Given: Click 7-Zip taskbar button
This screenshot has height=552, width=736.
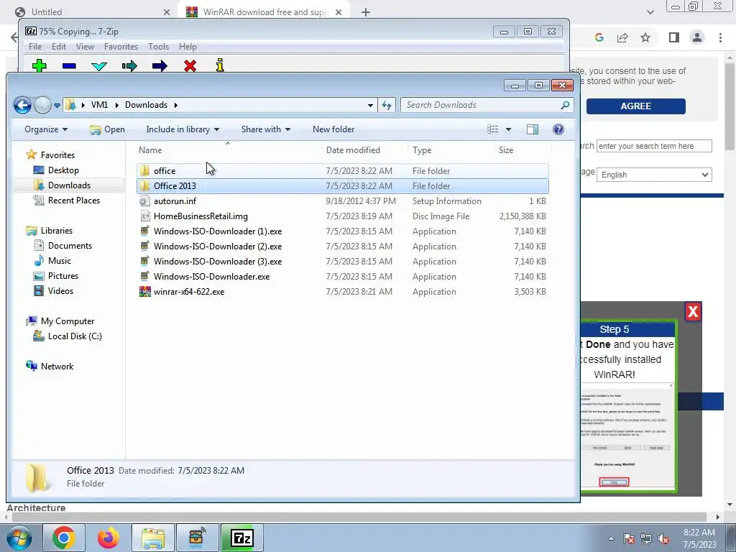Looking at the screenshot, I should tap(242, 538).
